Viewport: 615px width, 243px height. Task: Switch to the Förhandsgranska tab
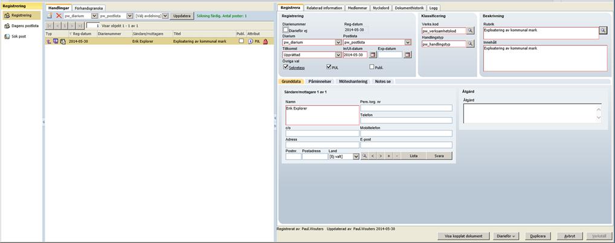click(x=89, y=8)
